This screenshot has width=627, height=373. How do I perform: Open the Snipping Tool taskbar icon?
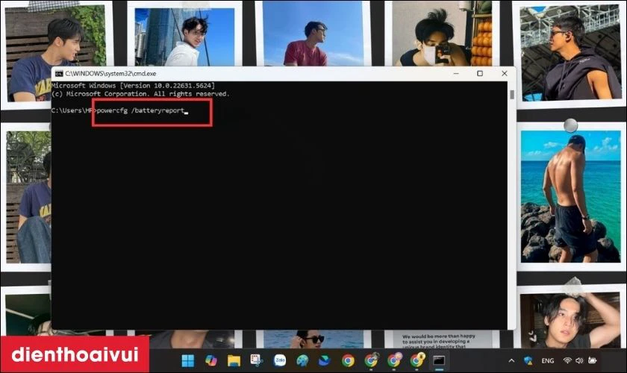(257, 360)
